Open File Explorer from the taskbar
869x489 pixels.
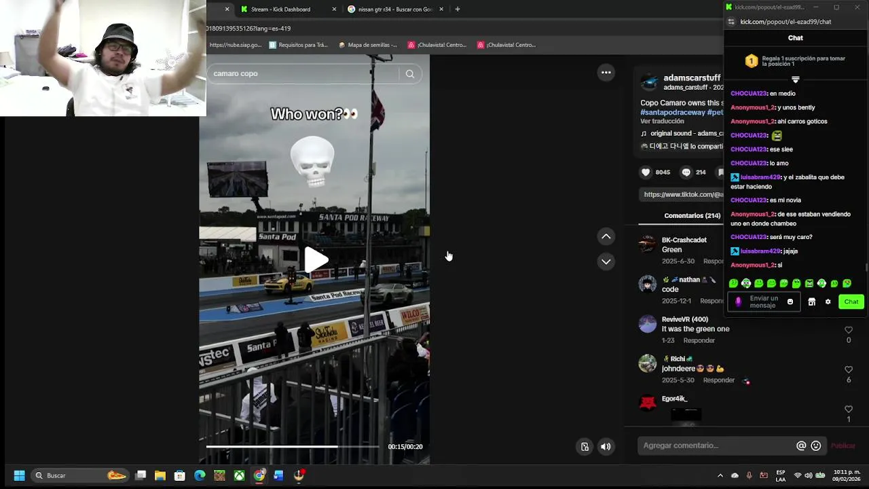pos(160,475)
